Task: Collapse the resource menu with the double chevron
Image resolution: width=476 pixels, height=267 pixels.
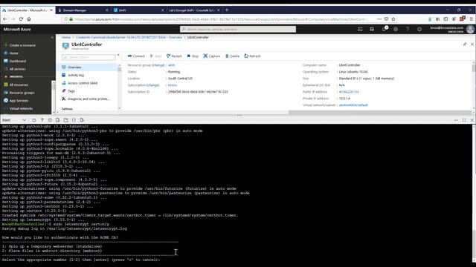Action: [118, 55]
